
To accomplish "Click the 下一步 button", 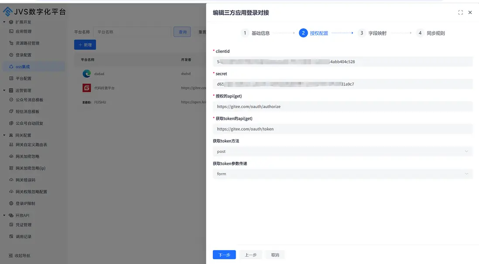I will (224, 255).
